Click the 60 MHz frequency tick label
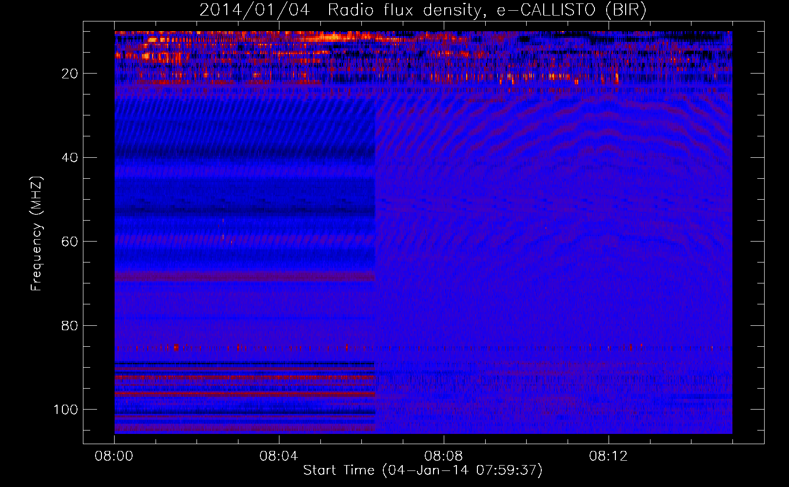789x487 pixels. coord(70,242)
